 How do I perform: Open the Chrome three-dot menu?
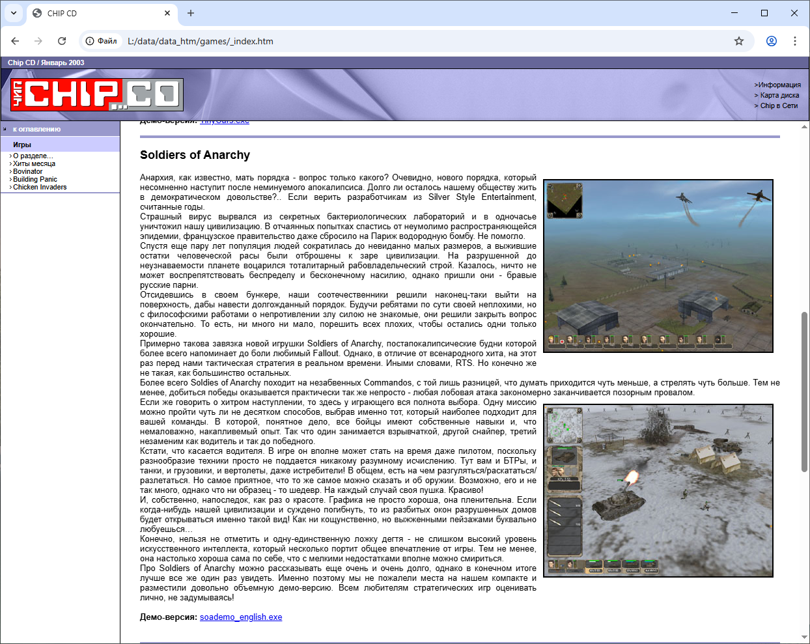click(795, 41)
